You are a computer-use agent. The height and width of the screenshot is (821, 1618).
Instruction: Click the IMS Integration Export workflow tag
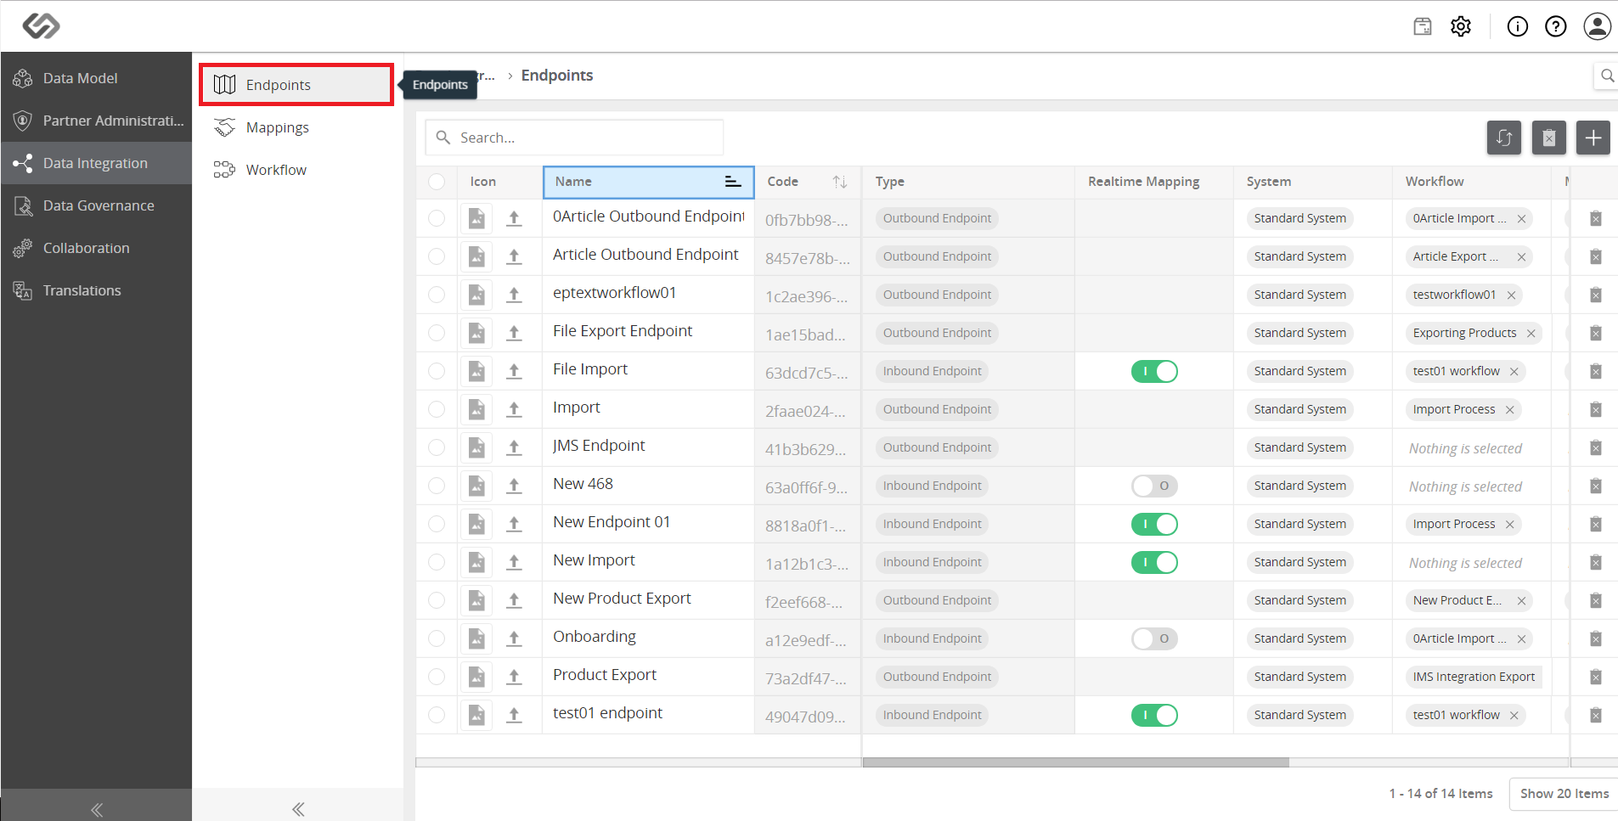(1474, 677)
